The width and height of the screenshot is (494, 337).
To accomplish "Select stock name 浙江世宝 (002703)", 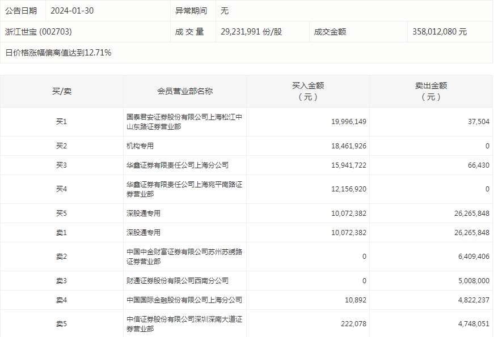I will coord(39,32).
